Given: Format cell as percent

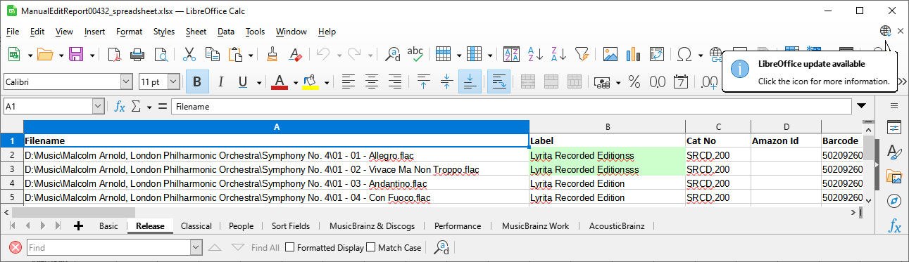Looking at the screenshot, I should 634,82.
